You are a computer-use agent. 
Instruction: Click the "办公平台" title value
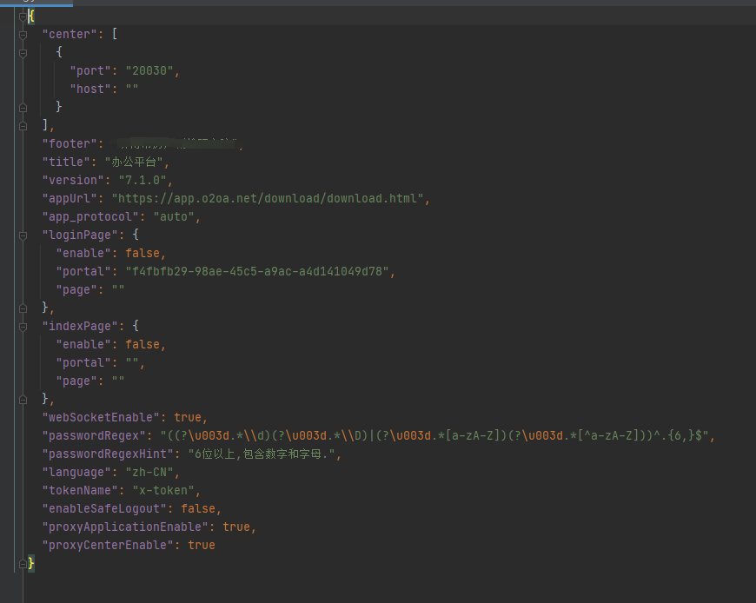pyautogui.click(x=134, y=162)
